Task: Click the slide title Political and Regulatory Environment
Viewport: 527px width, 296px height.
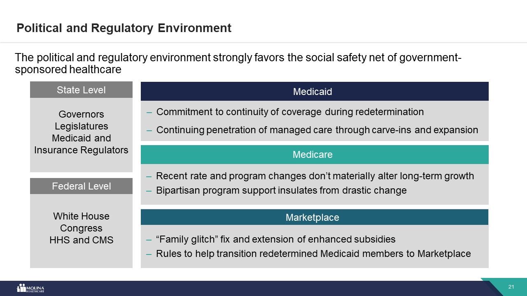Action: 124,28
